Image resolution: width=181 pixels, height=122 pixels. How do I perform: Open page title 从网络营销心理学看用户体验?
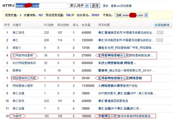point(118,86)
